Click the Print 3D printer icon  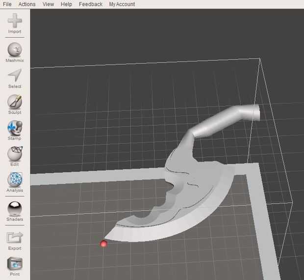point(15,264)
